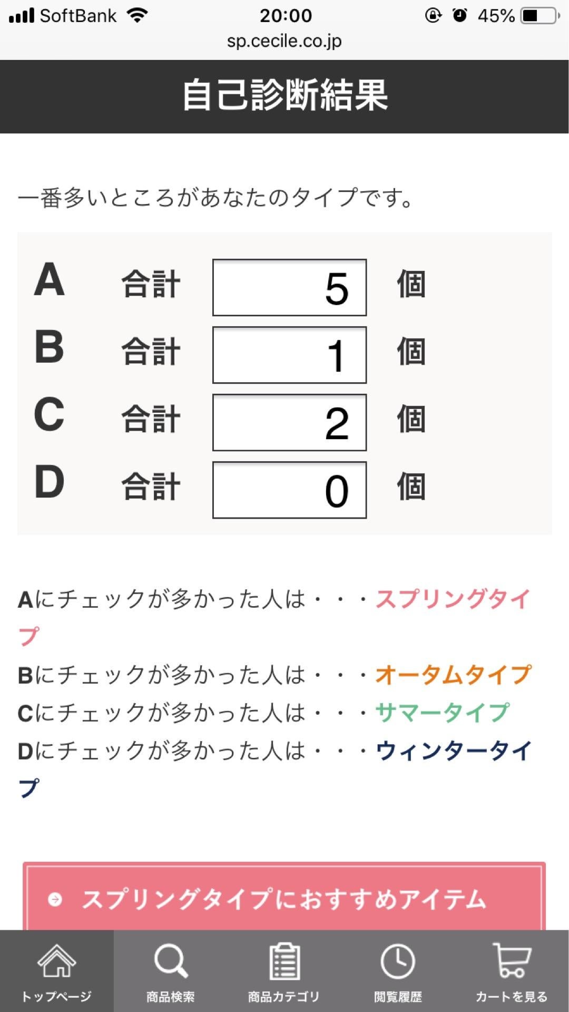This screenshot has width=569, height=1012.
Task: Tap the alarm clock status bar icon
Action: 459,16
